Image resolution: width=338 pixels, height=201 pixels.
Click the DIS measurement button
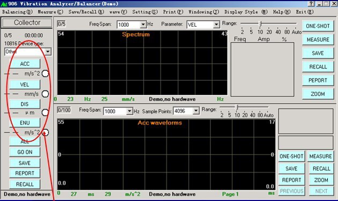pos(25,104)
